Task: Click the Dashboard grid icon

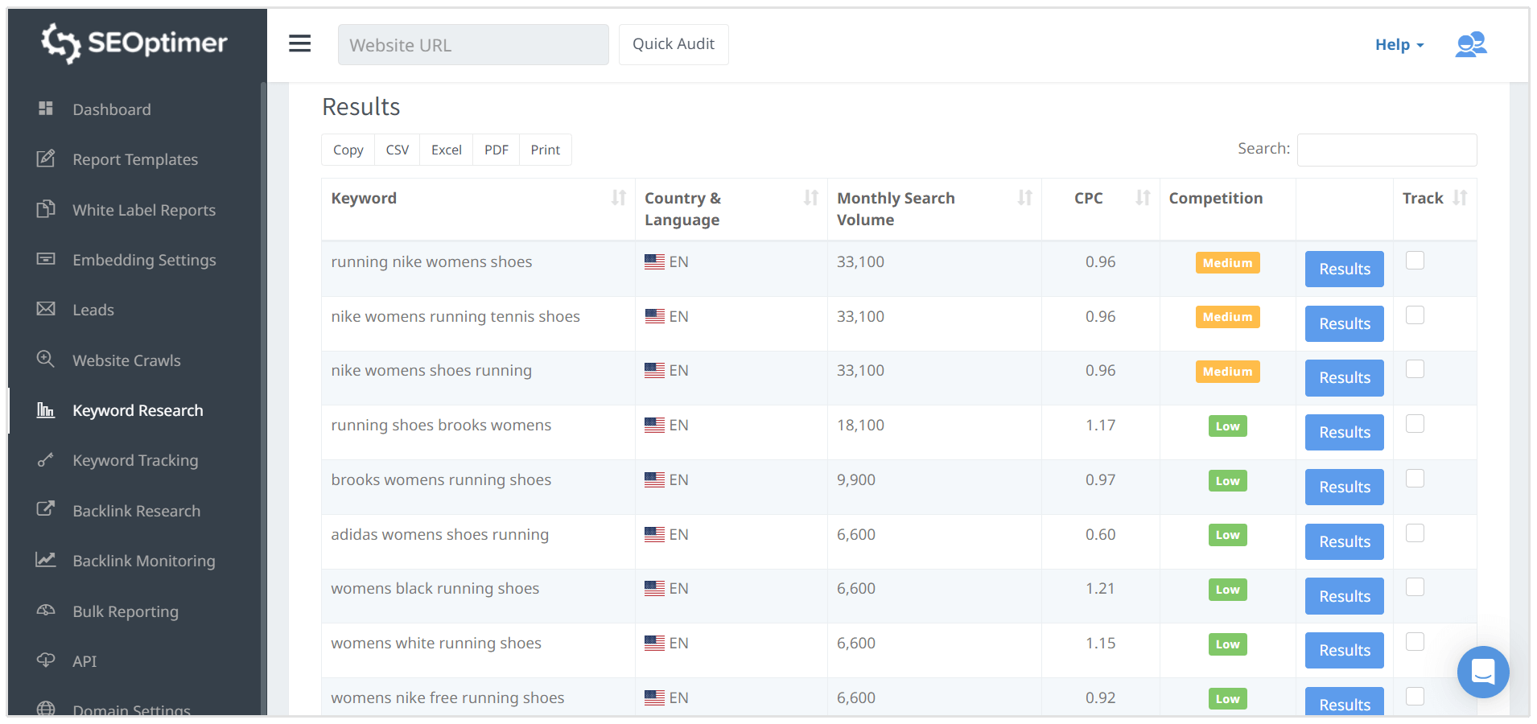Action: coord(46,109)
